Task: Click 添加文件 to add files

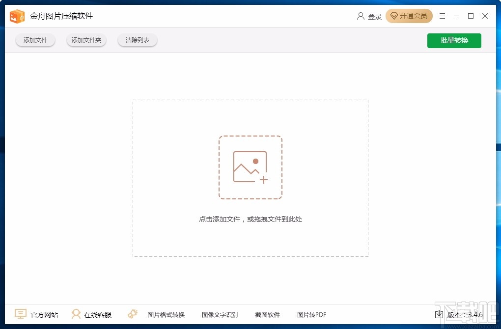Action: (35, 40)
